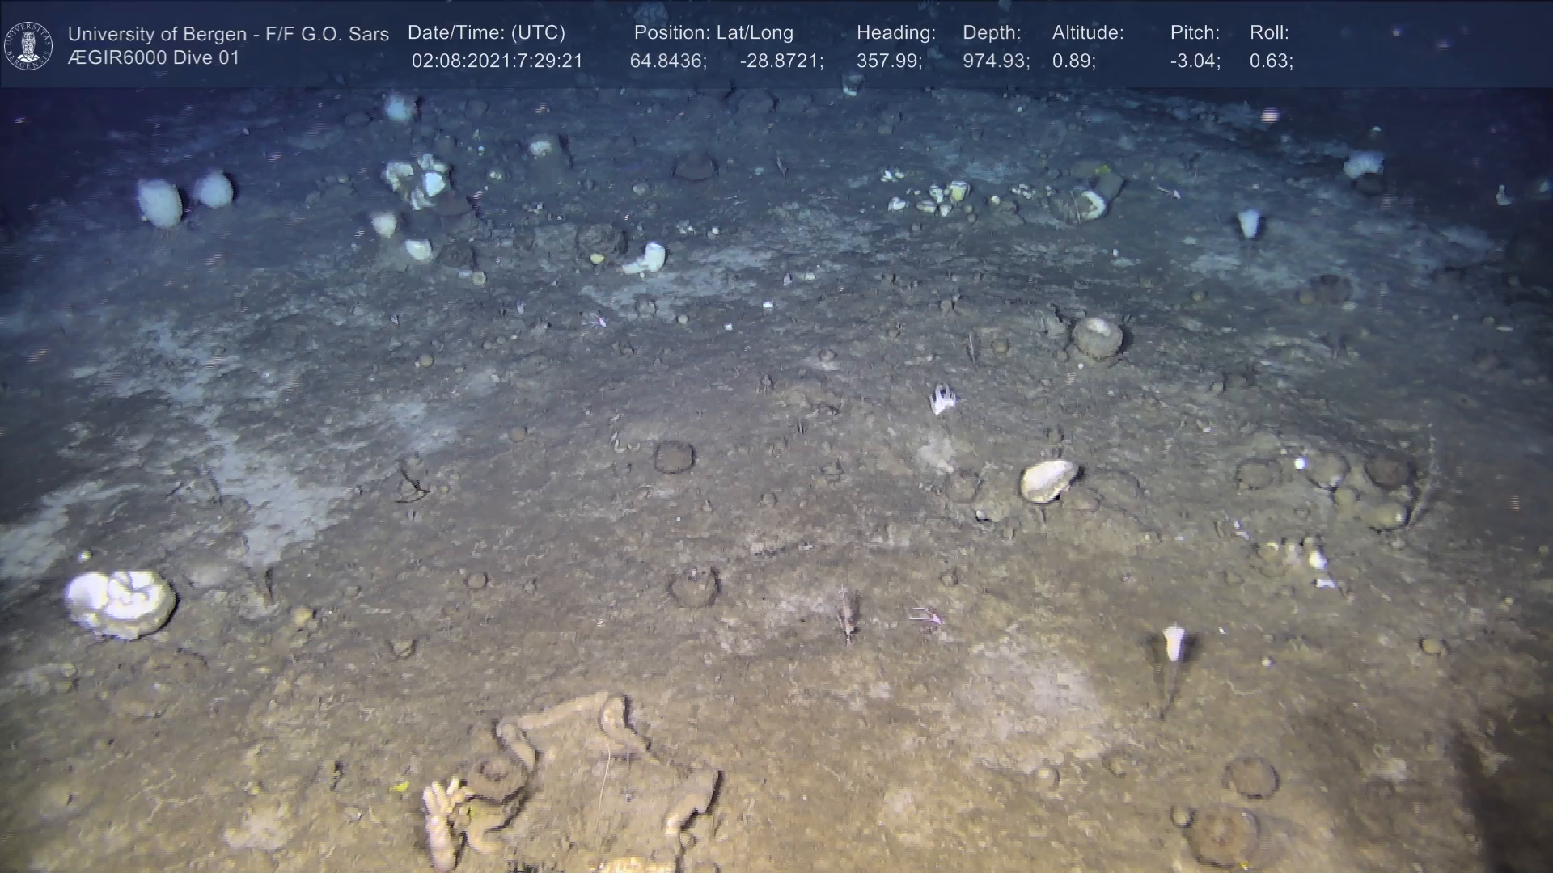The height and width of the screenshot is (873, 1553).
Task: Click the Roll label
Action: click(1269, 33)
